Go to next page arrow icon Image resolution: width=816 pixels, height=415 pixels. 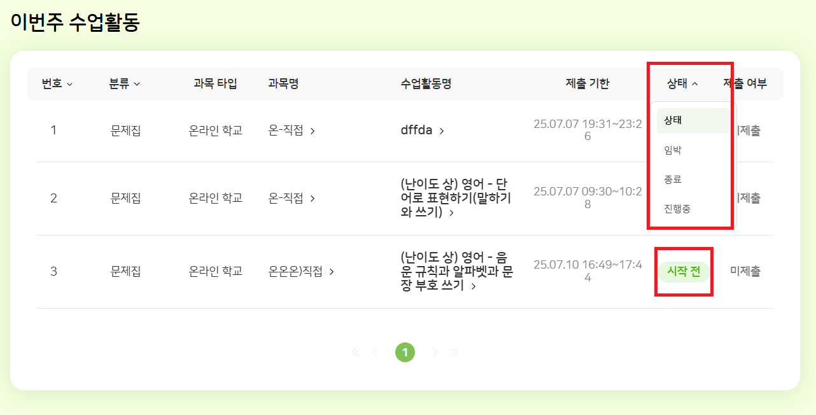tap(435, 352)
